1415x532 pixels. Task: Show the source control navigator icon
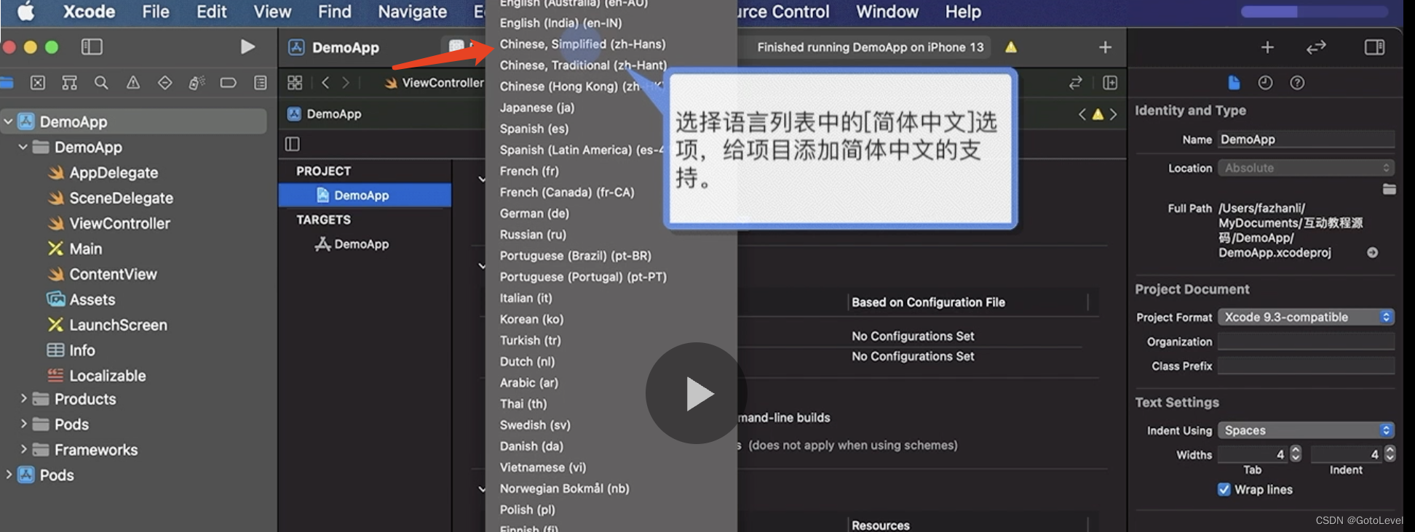point(38,83)
